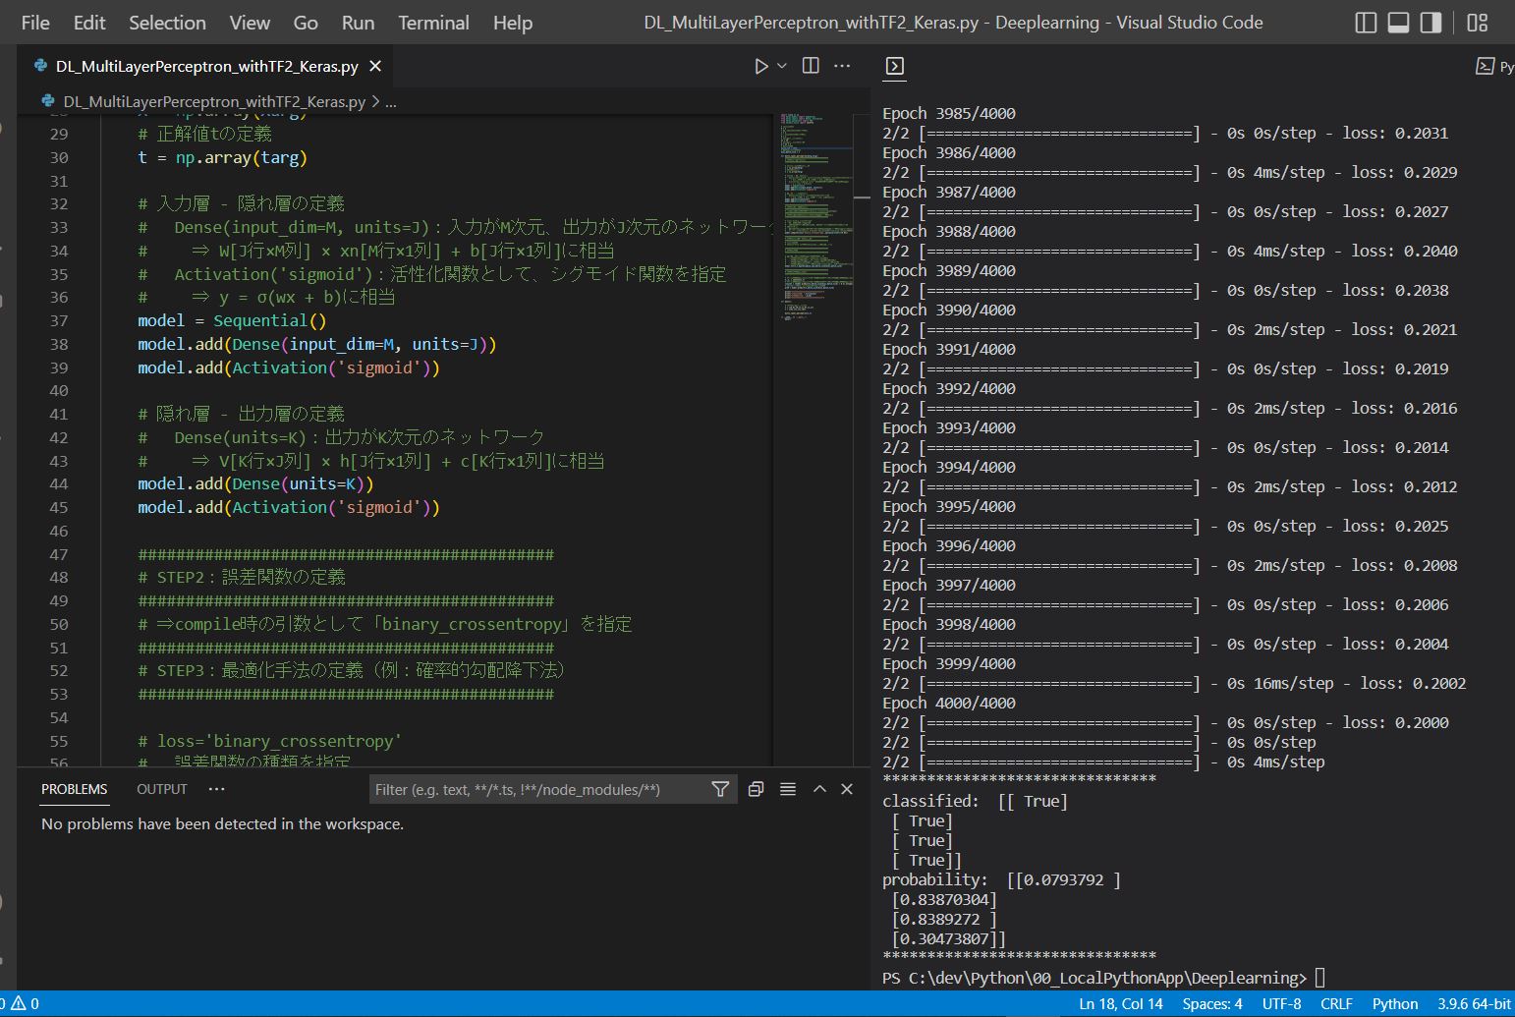Screen dimensions: 1515x1017
Task: Open the Edit menu
Action: 89,23
